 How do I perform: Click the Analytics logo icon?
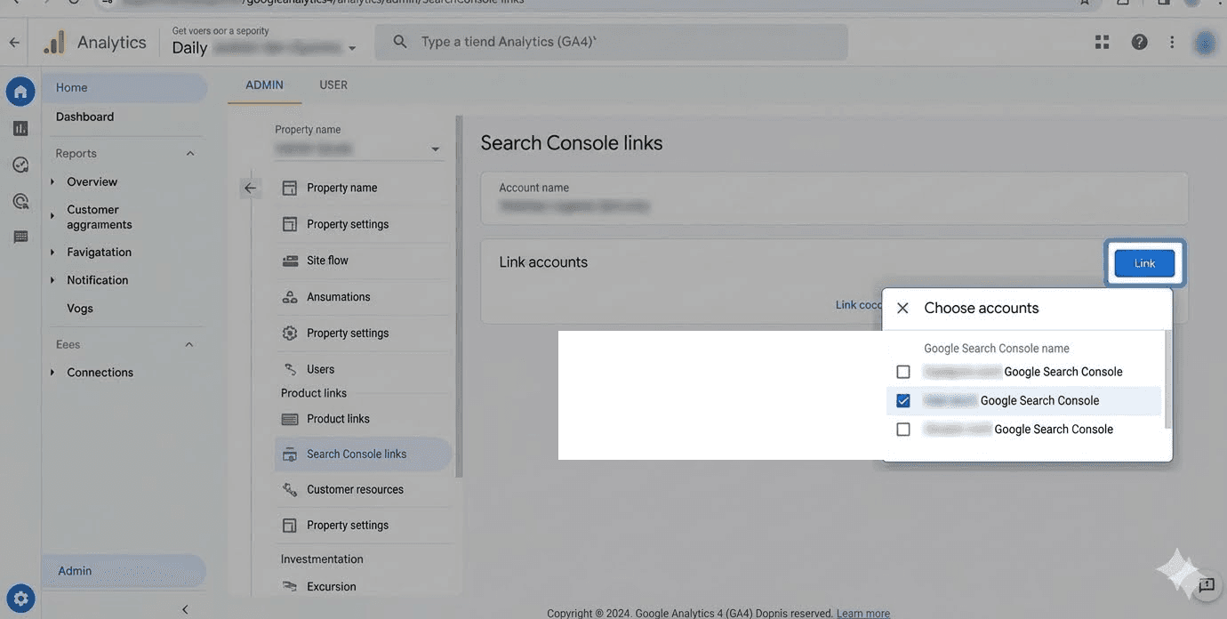(x=54, y=42)
